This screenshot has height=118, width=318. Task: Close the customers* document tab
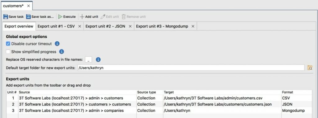click(28, 6)
